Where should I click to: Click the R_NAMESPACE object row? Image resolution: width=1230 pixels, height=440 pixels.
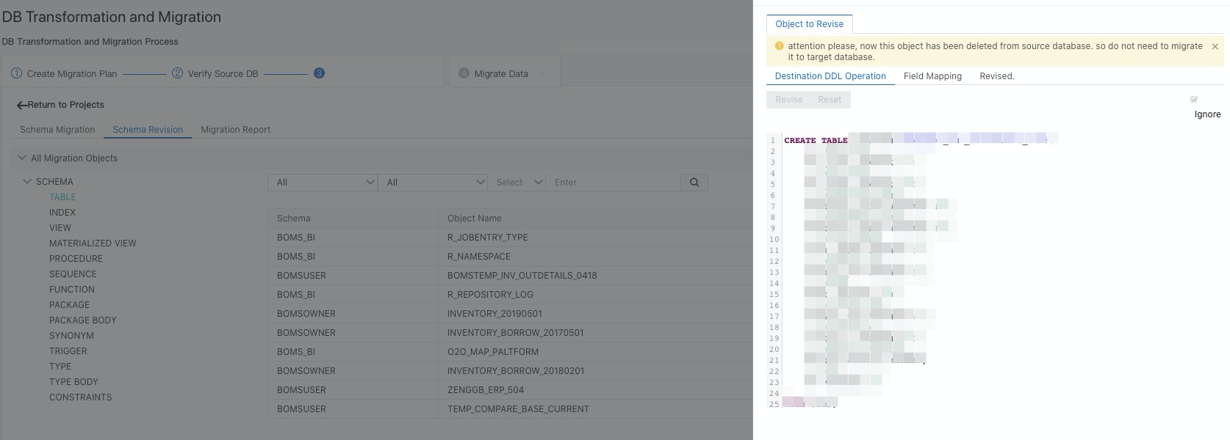tap(510, 256)
